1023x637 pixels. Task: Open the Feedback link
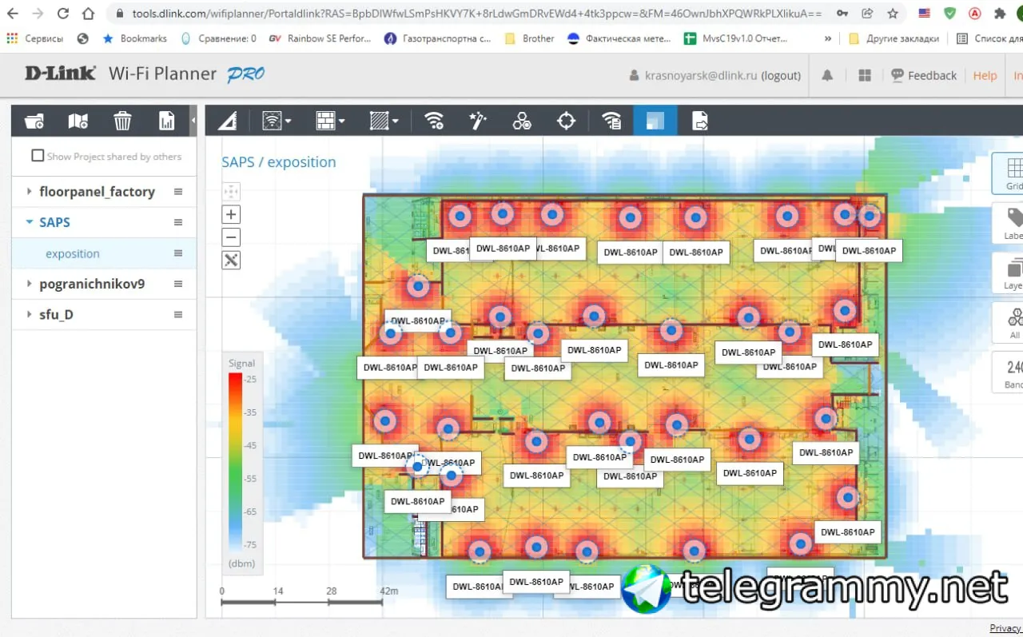point(924,75)
